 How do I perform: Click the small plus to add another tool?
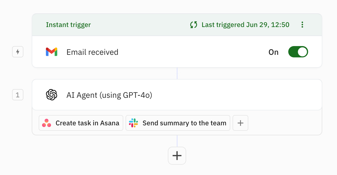240,123
